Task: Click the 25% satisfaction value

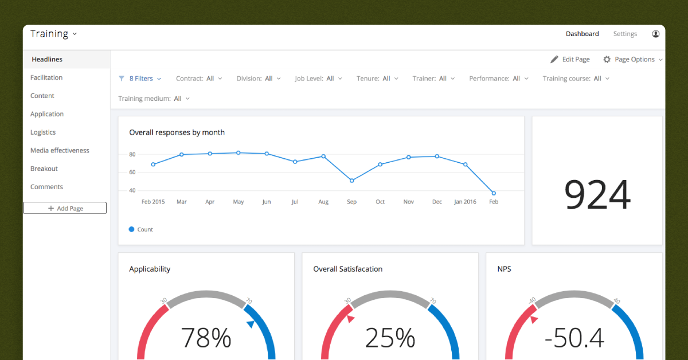Action: point(390,338)
